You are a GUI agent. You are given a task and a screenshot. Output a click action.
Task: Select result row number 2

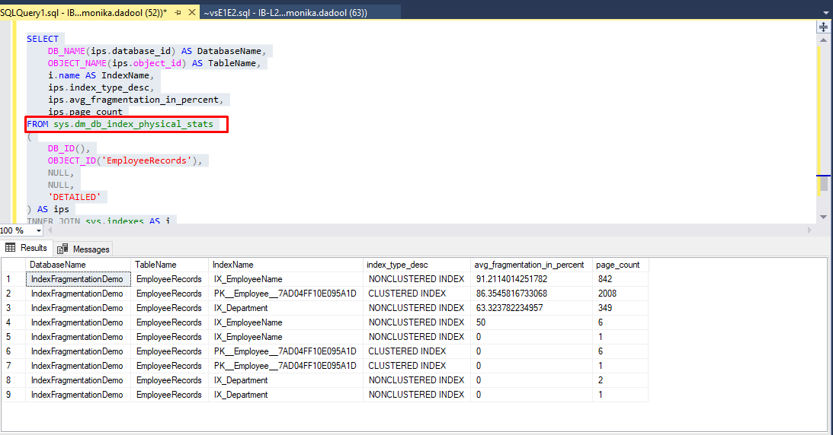coord(13,294)
